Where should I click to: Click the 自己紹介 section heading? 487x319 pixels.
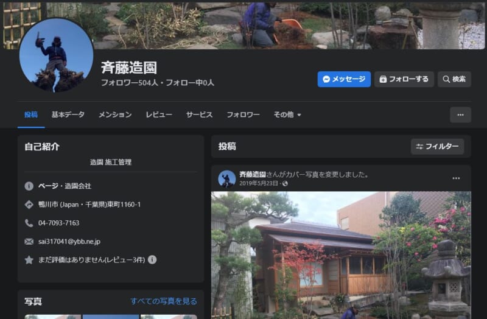click(42, 147)
